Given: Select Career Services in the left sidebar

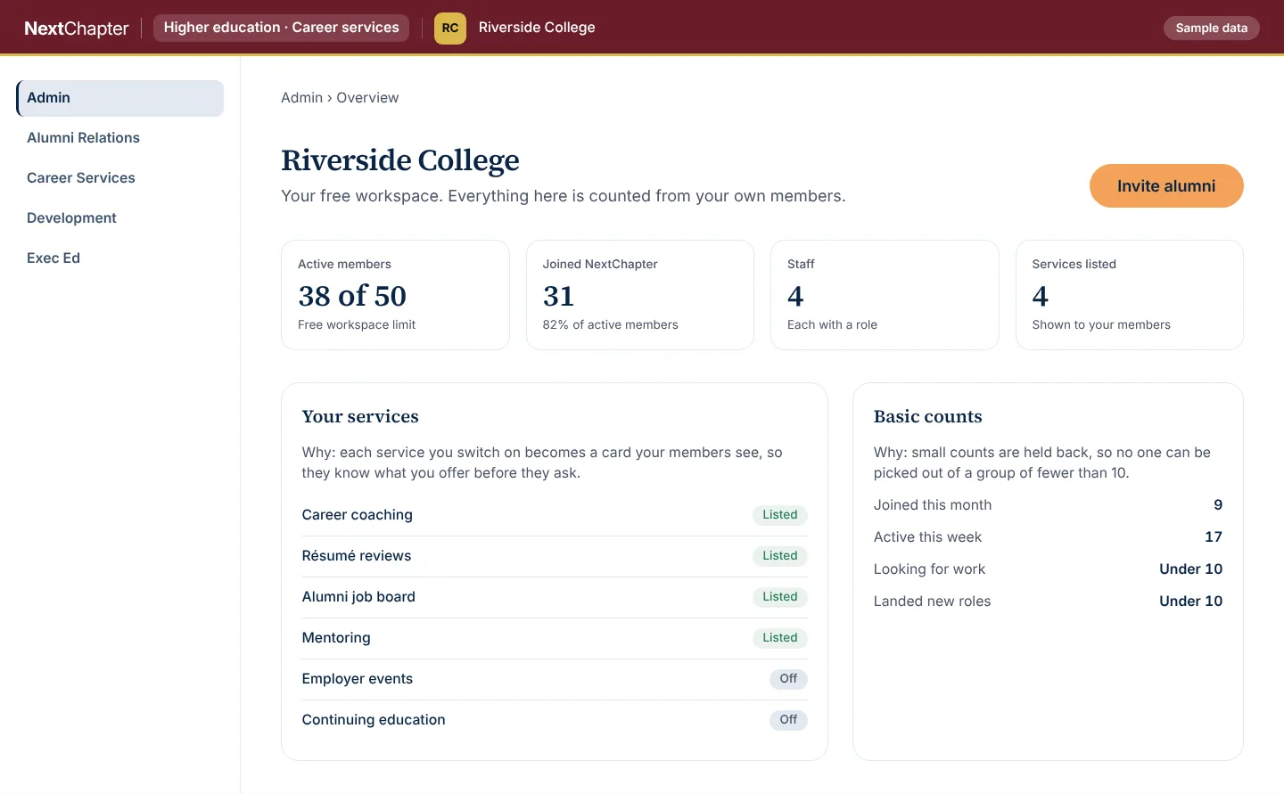Looking at the screenshot, I should click(120, 178).
